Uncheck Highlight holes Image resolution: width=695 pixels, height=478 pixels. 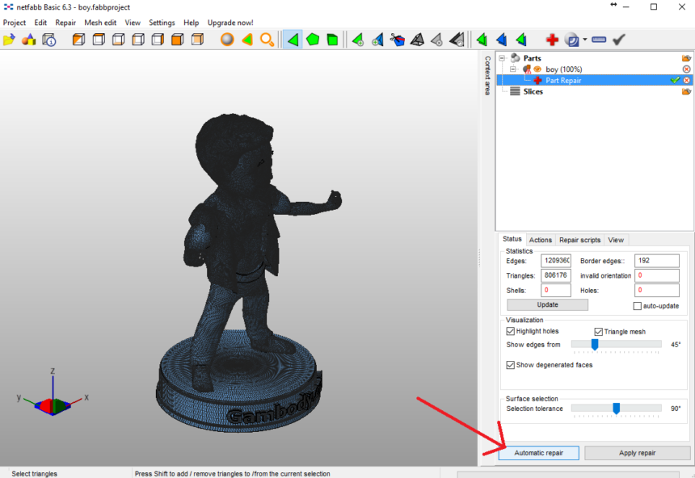pos(511,331)
